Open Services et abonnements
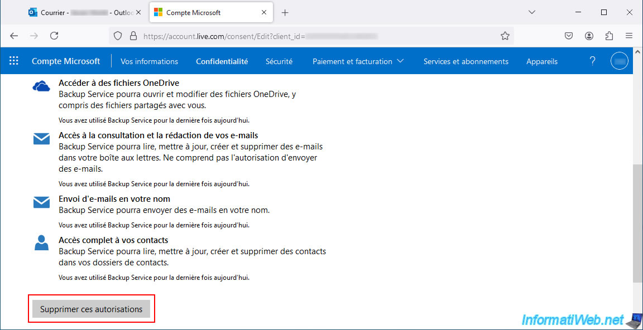643x330 pixels. [x=466, y=61]
